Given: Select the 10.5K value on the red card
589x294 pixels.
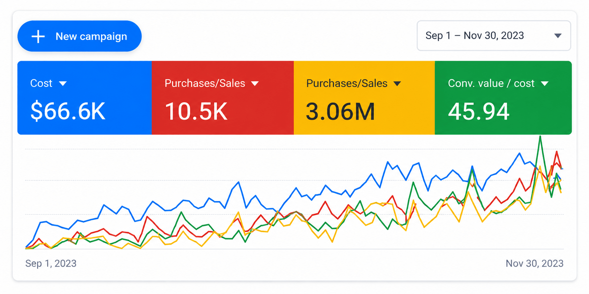Looking at the screenshot, I should 196,111.
